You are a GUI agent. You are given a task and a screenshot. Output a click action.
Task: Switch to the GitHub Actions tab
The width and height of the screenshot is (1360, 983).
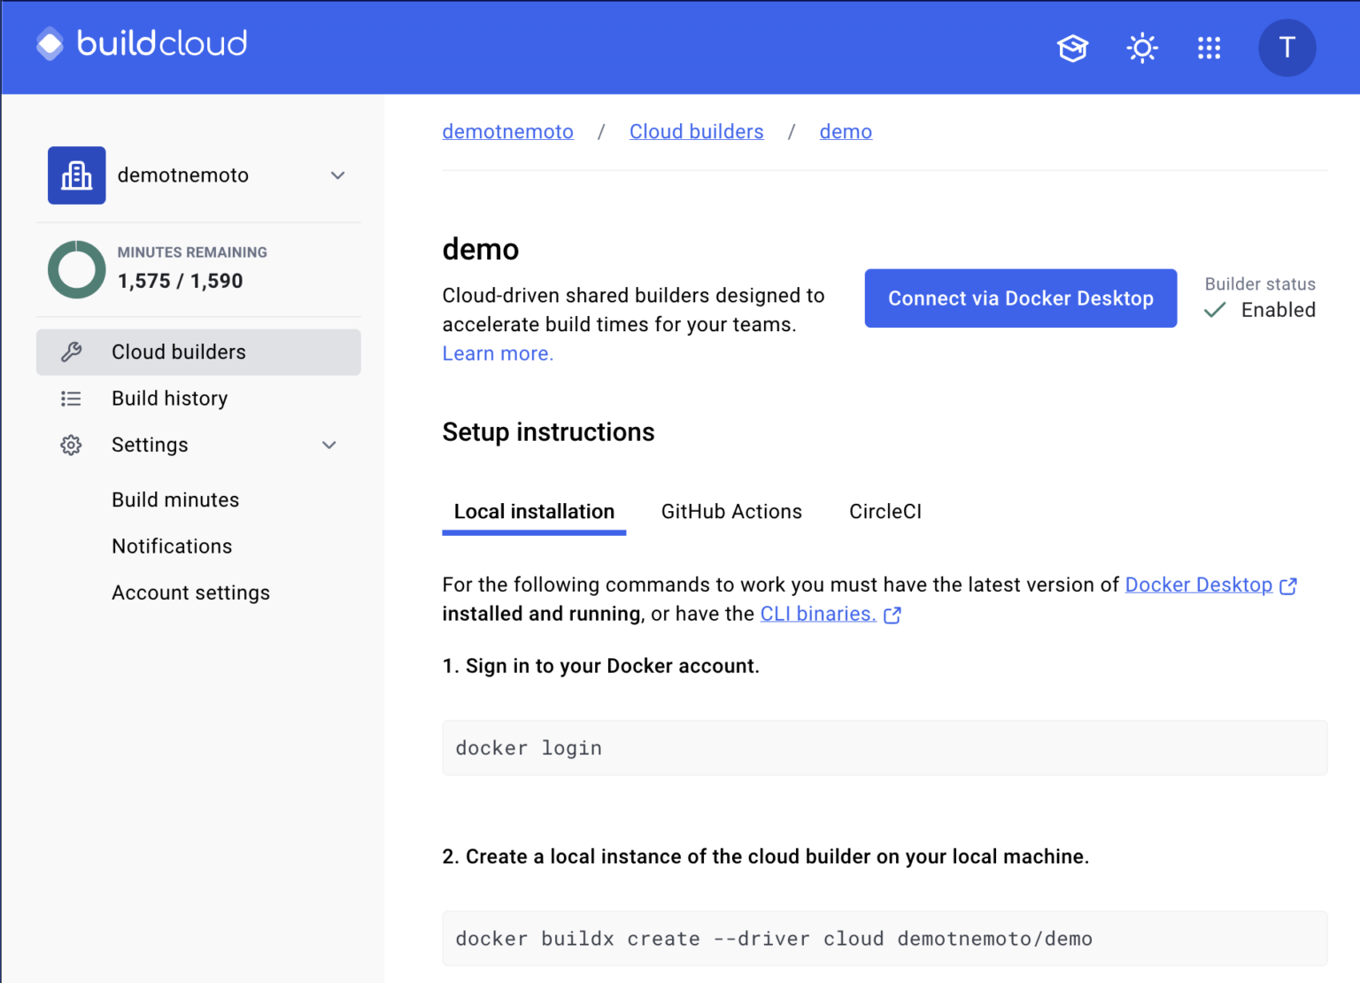tap(731, 511)
